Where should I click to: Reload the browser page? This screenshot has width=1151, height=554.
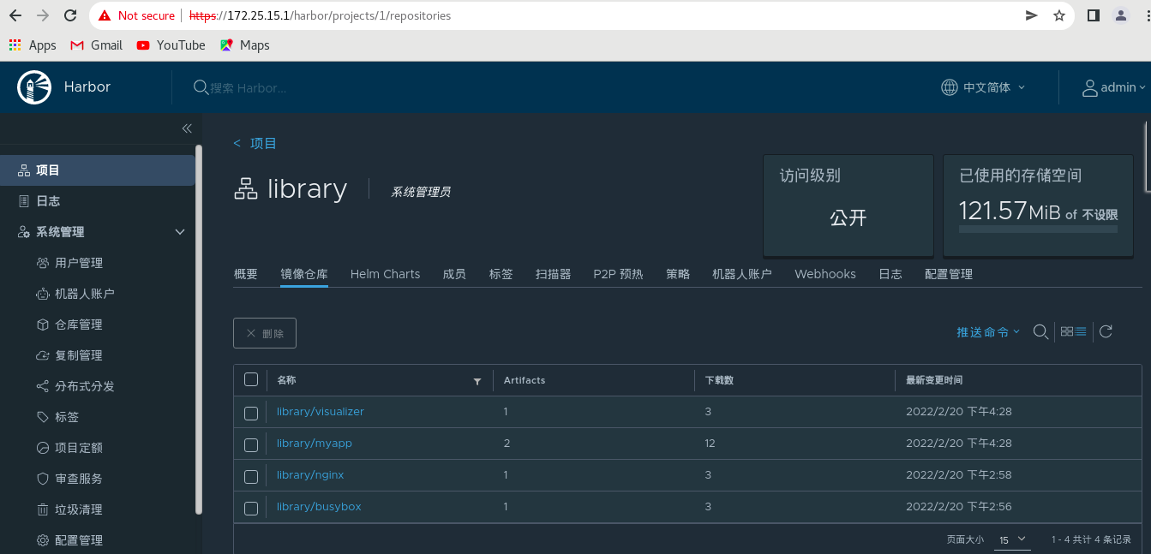(x=71, y=15)
